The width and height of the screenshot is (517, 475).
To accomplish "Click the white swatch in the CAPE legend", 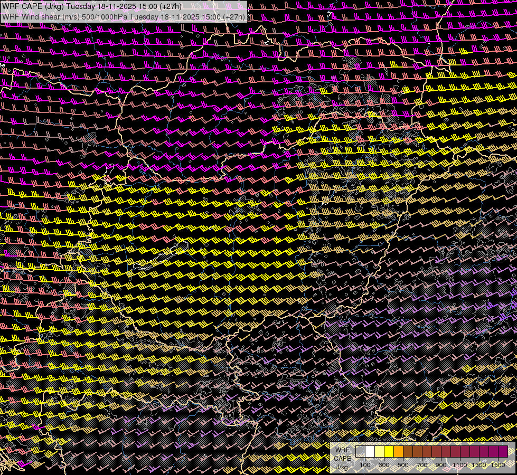I will click(370, 451).
